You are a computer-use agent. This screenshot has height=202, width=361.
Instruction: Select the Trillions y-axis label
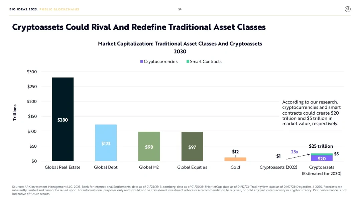[x=15, y=113]
